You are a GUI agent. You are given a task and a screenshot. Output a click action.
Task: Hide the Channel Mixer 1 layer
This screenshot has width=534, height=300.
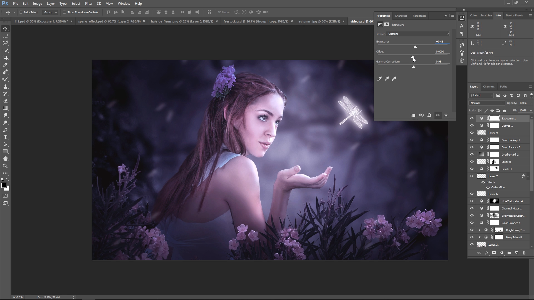tap(472, 208)
